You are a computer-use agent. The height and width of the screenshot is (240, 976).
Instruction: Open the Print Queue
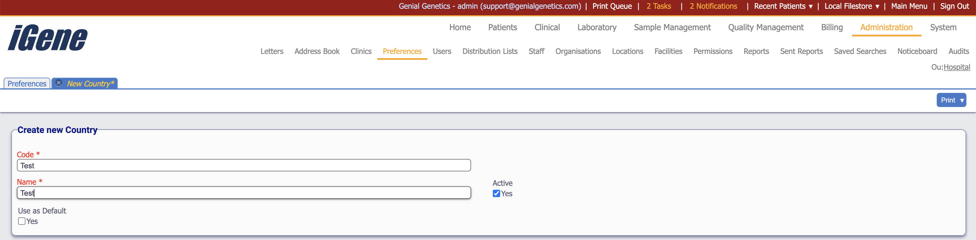click(x=612, y=6)
